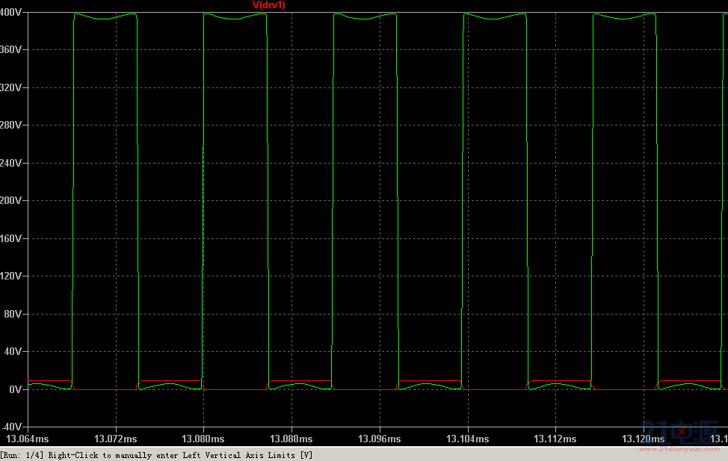
Task: Click the 320V vertical axis label
Action: point(10,87)
